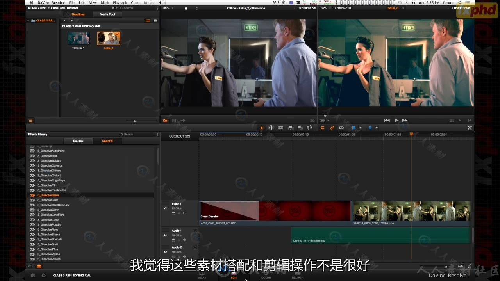This screenshot has height=281, width=500.
Task: Open the flag color dropdown arrow
Action: pyautogui.click(x=360, y=128)
